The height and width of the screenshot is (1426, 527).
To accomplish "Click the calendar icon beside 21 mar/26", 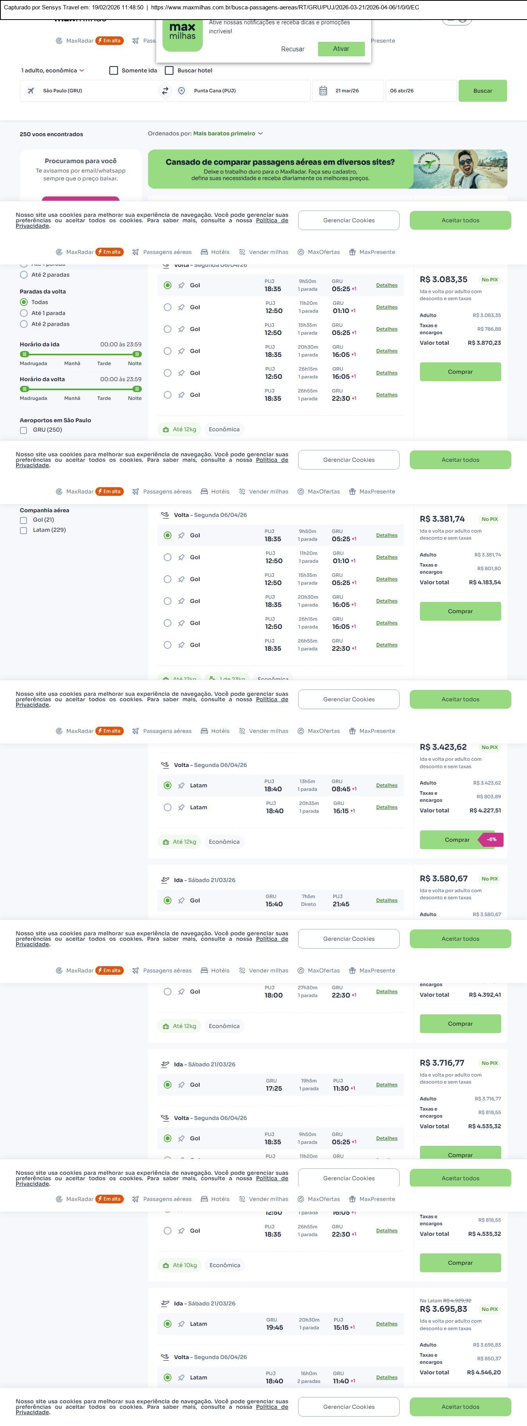I will pos(323,91).
